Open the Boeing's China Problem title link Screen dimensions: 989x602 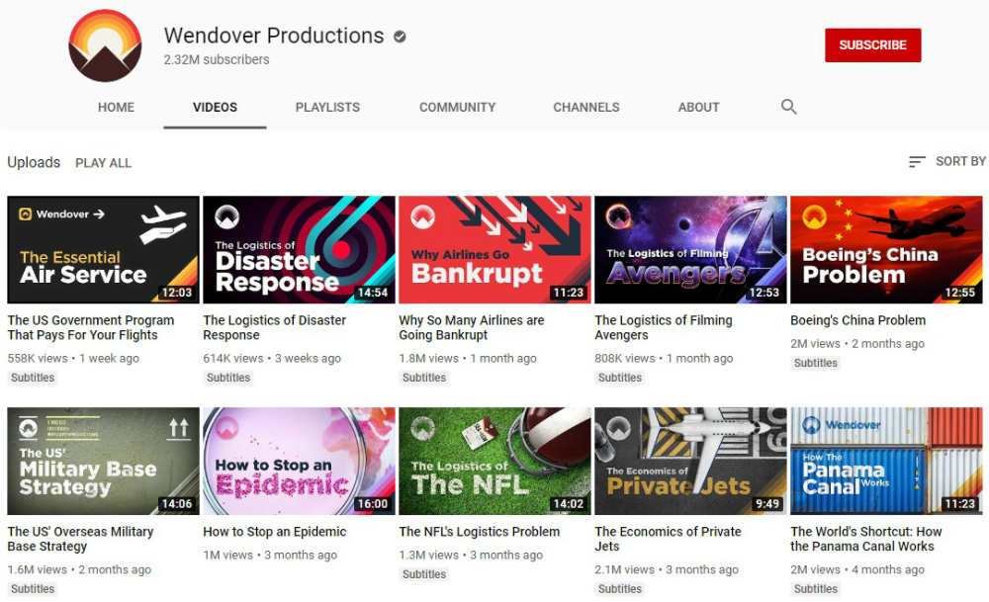tap(857, 320)
